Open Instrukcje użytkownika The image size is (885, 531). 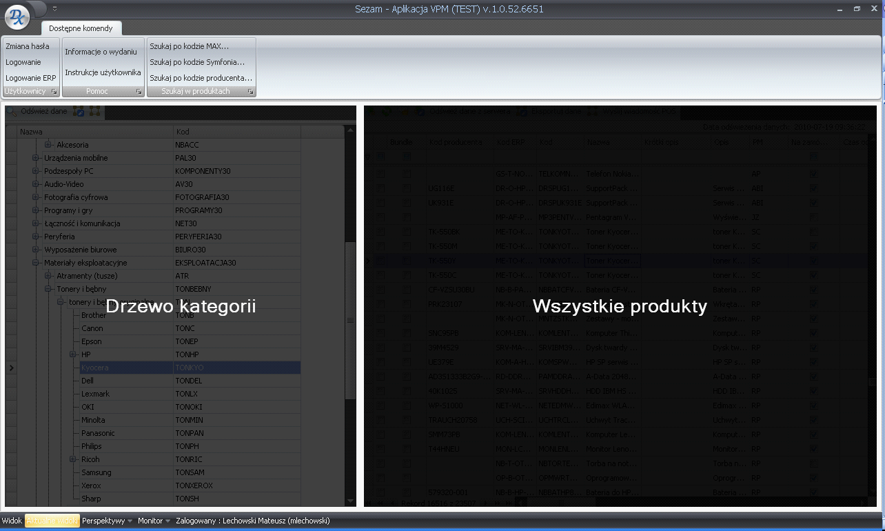click(103, 72)
